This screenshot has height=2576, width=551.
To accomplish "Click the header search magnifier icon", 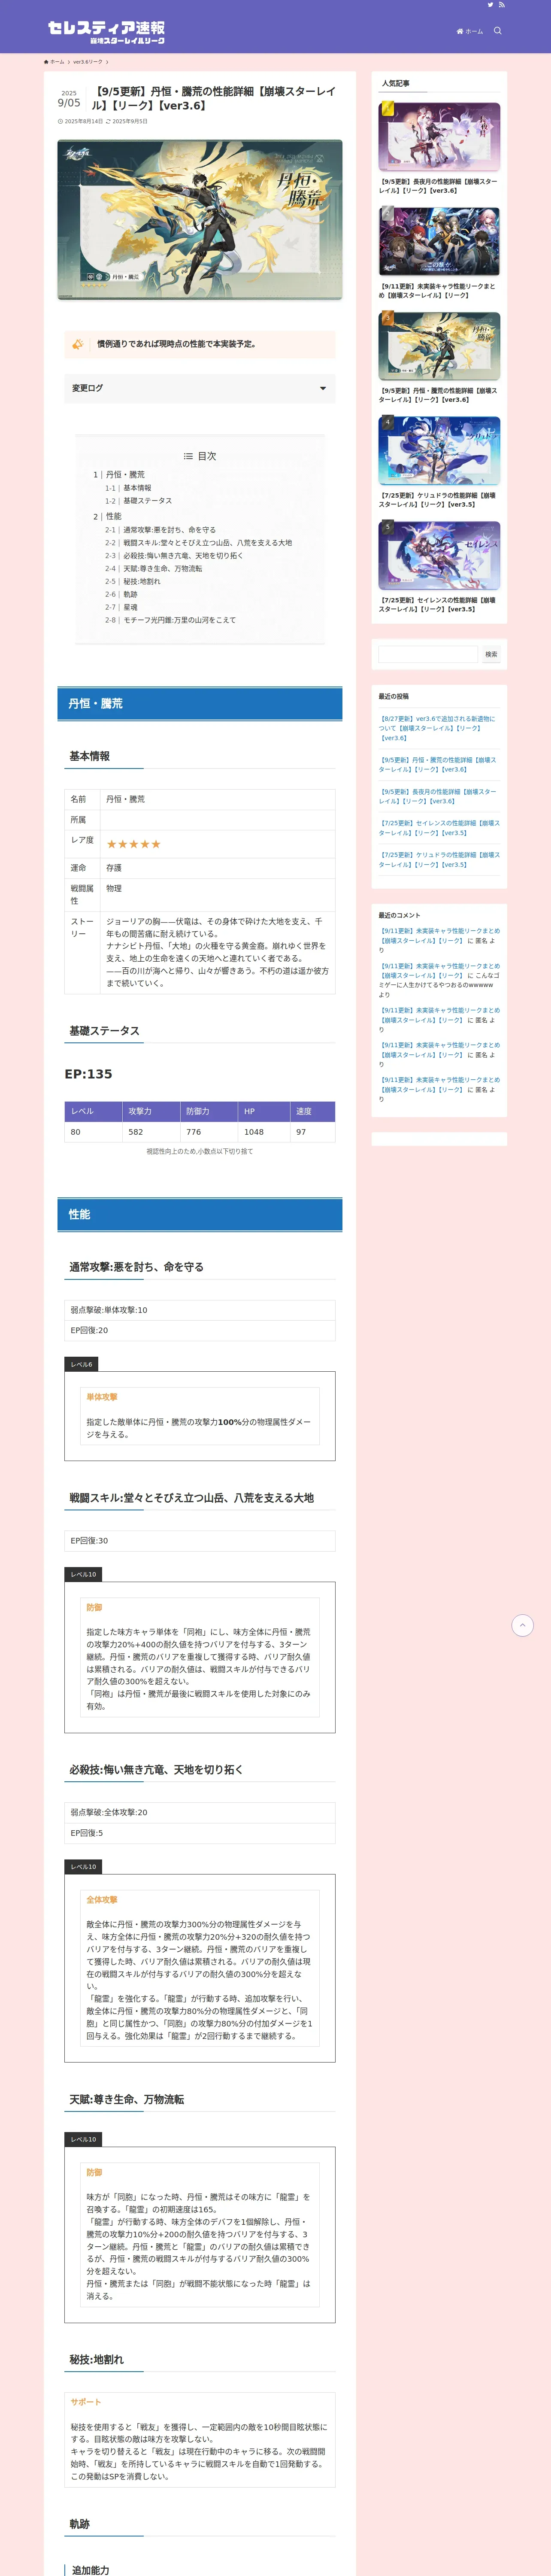I will pos(498,31).
